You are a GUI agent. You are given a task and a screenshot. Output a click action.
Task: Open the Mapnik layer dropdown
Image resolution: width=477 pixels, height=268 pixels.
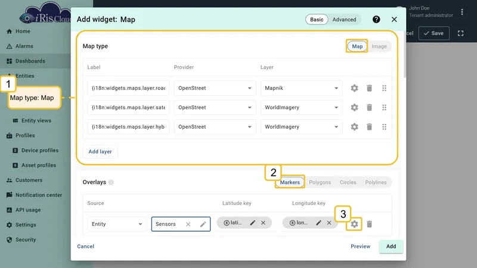[x=302, y=88]
